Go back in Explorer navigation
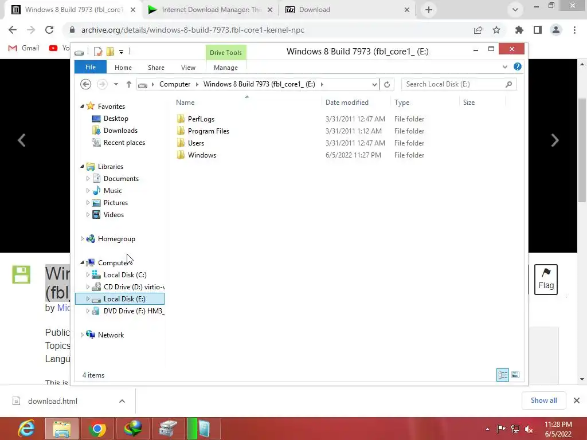This screenshot has width=587, height=440. [x=86, y=84]
